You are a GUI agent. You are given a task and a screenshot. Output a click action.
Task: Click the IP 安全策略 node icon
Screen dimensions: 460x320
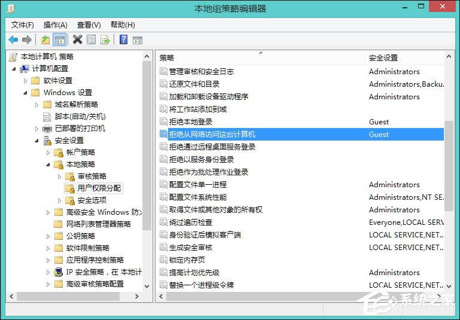59,272
